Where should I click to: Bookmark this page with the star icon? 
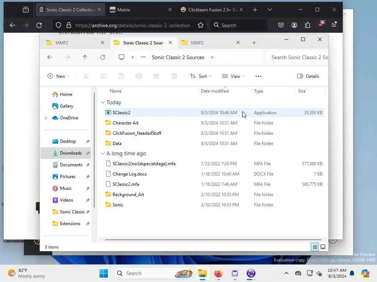pos(201,25)
